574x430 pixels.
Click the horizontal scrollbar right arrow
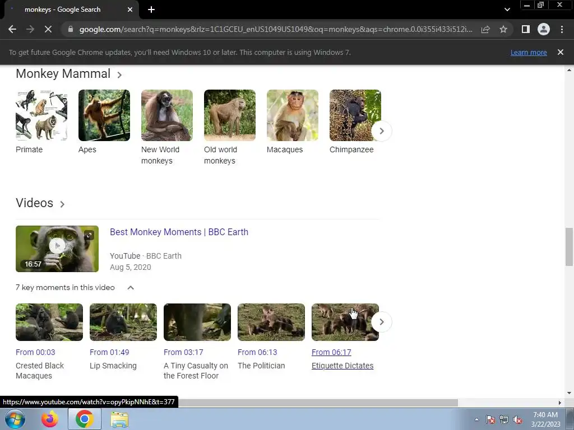(x=560, y=403)
